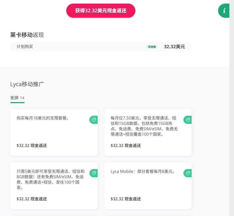Click the 莱卡移动返现 heading

pos(27,35)
